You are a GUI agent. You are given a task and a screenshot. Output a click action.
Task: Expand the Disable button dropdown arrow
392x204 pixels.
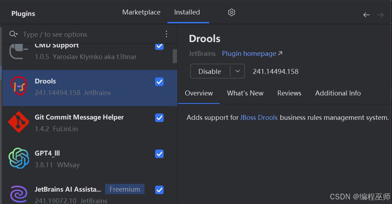pos(238,71)
